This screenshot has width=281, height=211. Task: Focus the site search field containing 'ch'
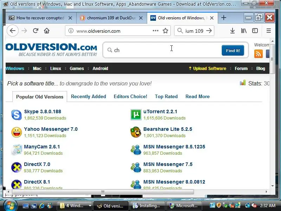point(162,50)
